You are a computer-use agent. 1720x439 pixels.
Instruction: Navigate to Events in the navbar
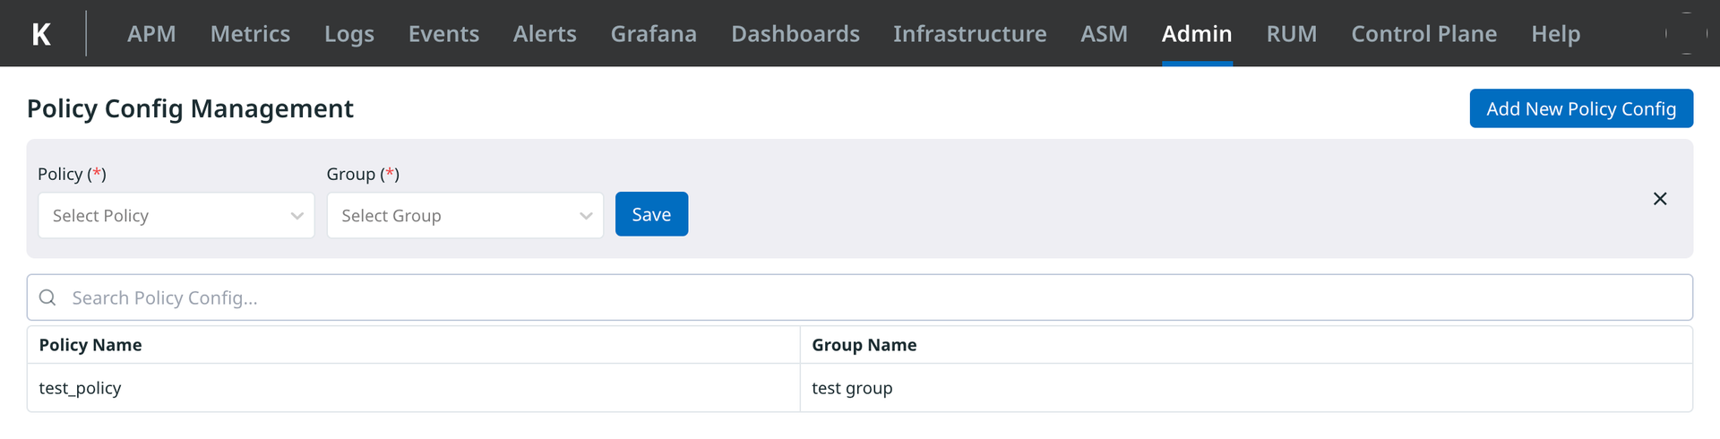(x=443, y=34)
